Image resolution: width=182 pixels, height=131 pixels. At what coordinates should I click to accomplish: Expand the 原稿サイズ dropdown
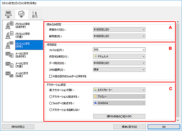tap(119, 30)
